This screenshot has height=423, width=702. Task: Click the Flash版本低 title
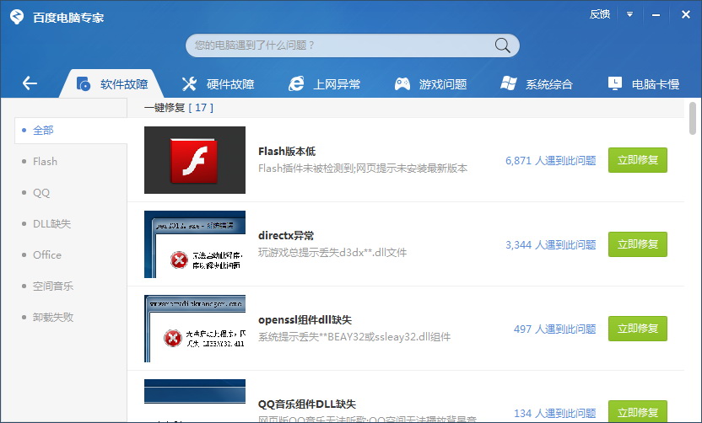click(287, 152)
